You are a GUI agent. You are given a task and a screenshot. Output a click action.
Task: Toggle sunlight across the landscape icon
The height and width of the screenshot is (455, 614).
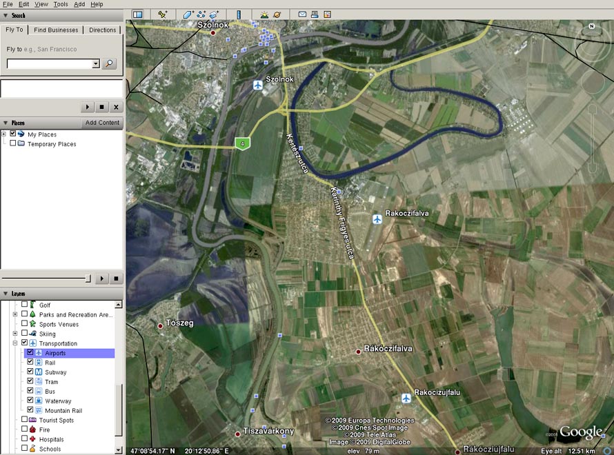point(264,14)
